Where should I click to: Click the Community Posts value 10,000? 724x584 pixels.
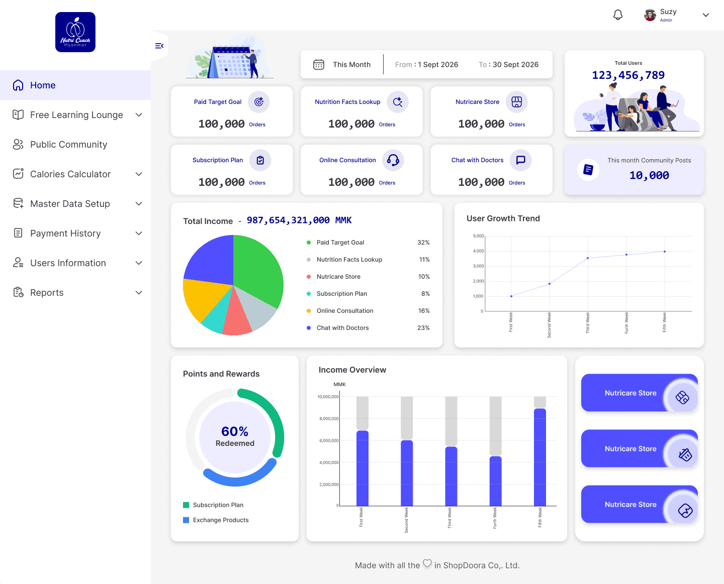(x=649, y=175)
